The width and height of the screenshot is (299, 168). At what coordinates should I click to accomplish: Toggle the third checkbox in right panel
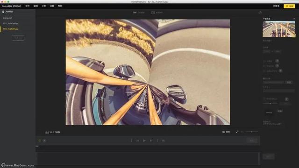pos(264,71)
